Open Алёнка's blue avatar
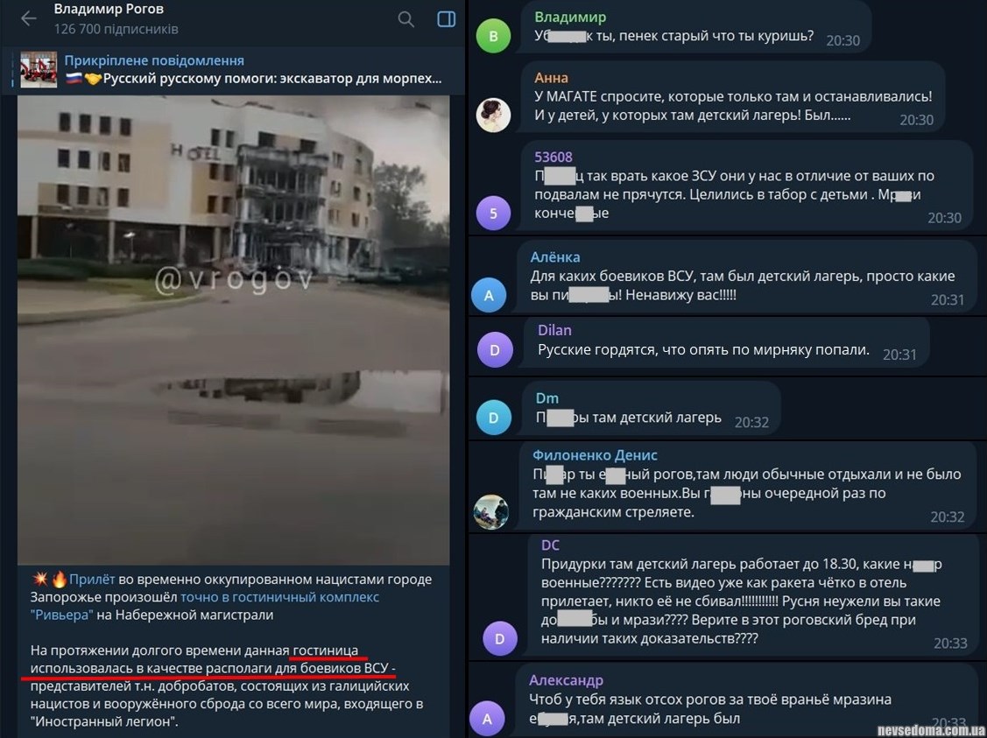The width and height of the screenshot is (987, 738). pyautogui.click(x=489, y=295)
